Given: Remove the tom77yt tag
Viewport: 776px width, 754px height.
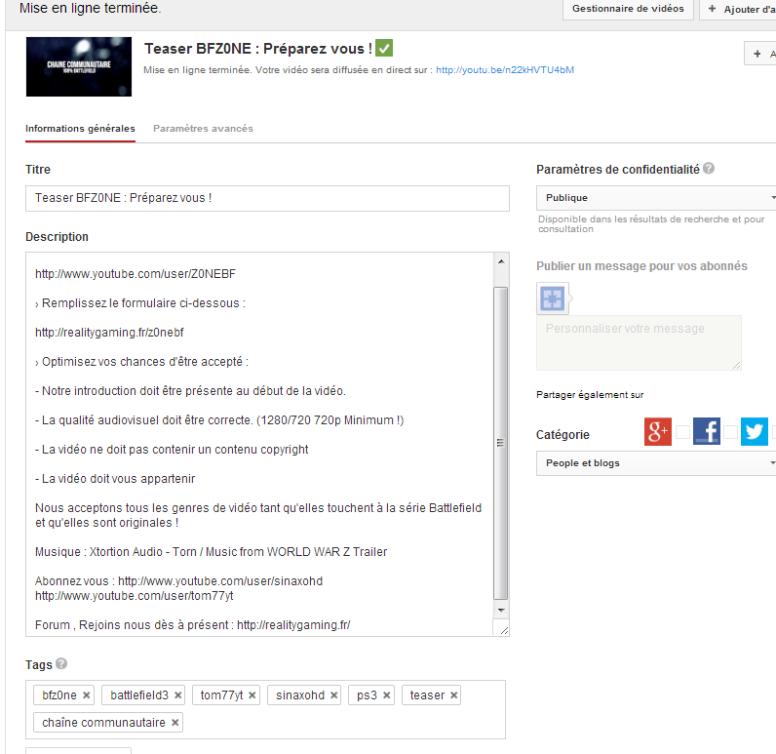Looking at the screenshot, I should [252, 695].
